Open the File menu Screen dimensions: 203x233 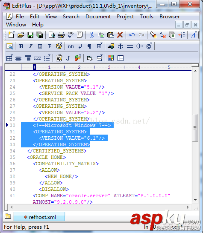tap(20, 17)
